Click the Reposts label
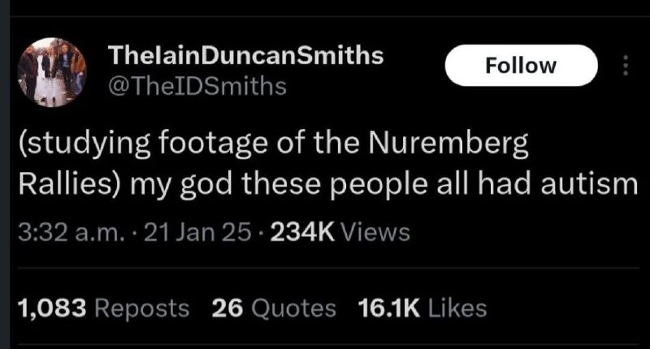The height and width of the screenshot is (349, 650). pyautogui.click(x=141, y=309)
